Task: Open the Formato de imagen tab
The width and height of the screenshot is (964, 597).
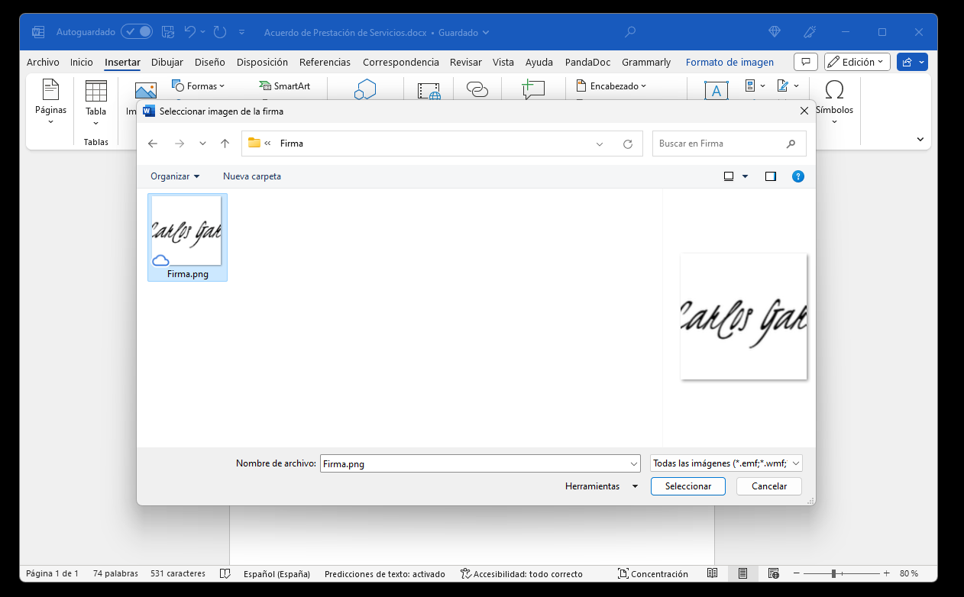Action: [x=729, y=63]
